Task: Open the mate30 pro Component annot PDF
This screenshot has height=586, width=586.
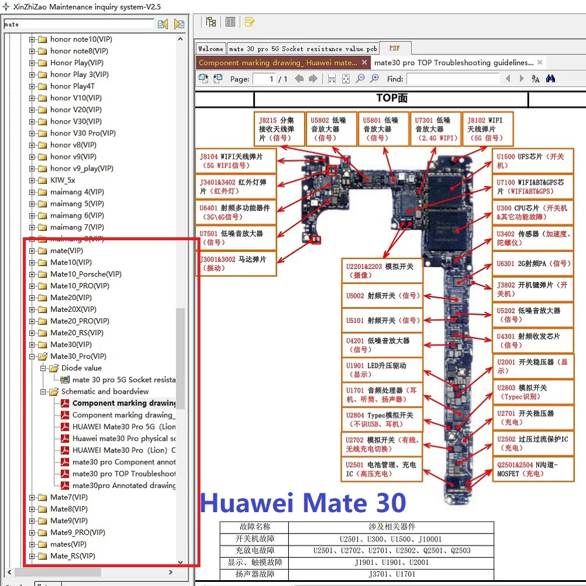Action: (124, 462)
